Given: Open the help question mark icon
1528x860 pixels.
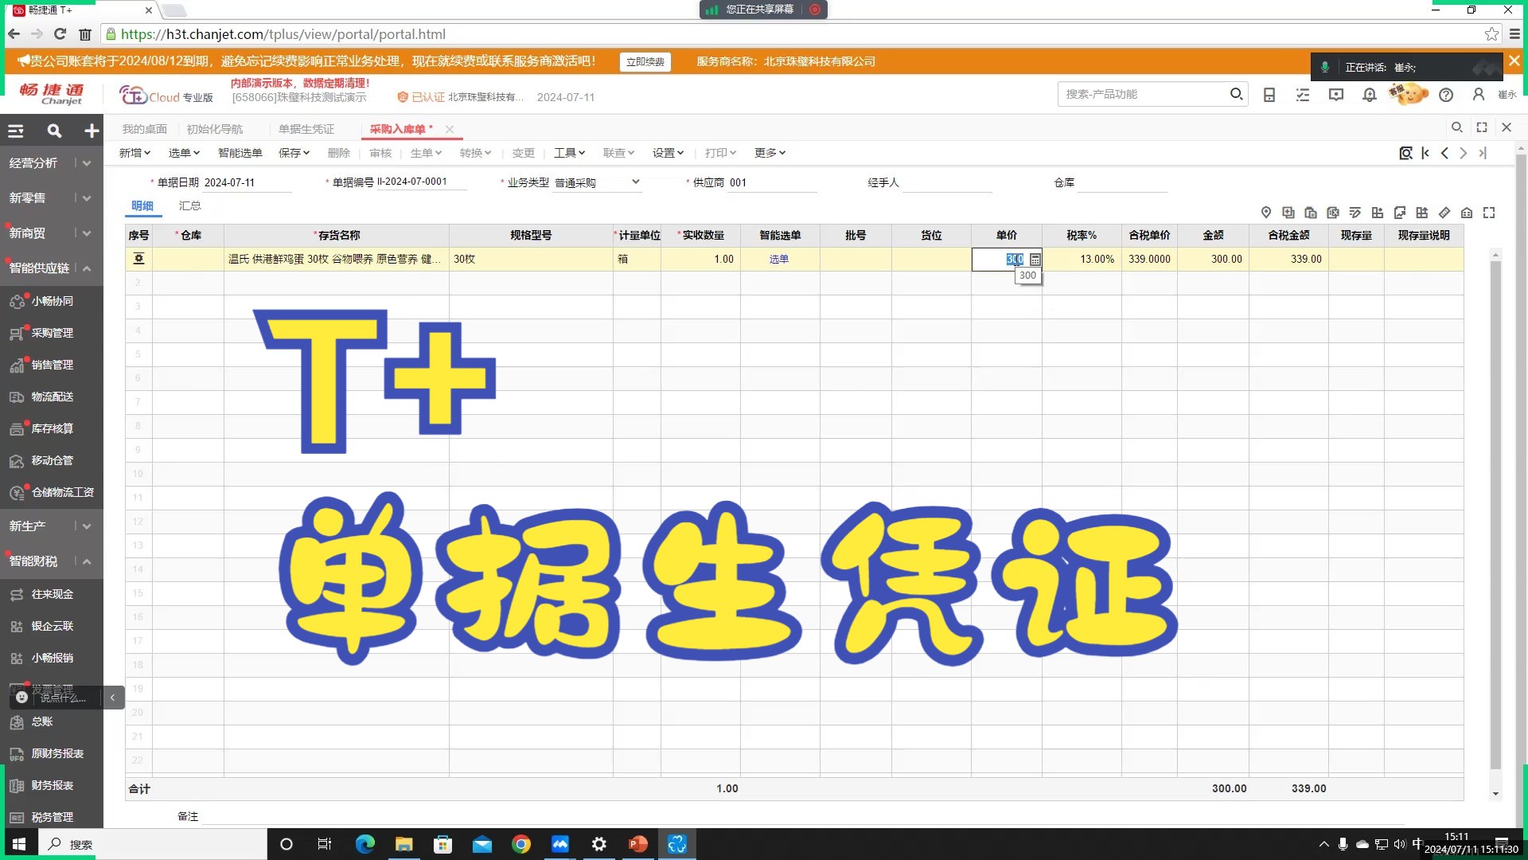Looking at the screenshot, I should pyautogui.click(x=1446, y=95).
